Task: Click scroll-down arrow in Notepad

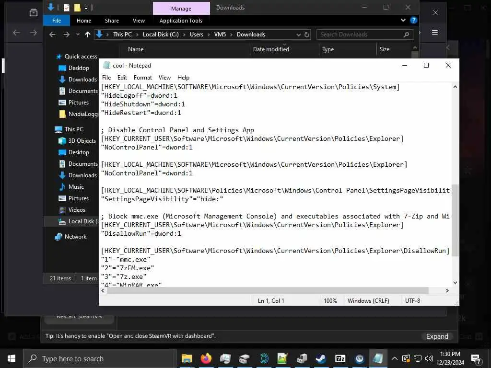Action: [456, 283]
